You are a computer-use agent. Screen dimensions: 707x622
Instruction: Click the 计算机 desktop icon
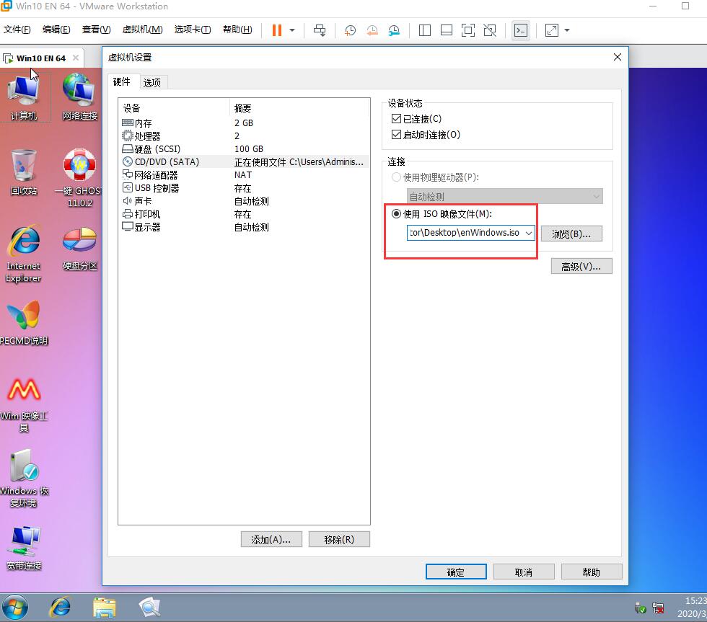pos(24,97)
